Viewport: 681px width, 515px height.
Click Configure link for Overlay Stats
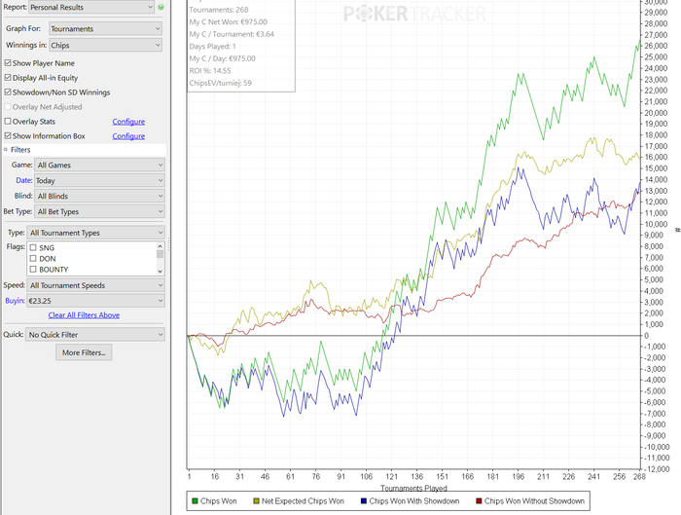click(x=128, y=122)
